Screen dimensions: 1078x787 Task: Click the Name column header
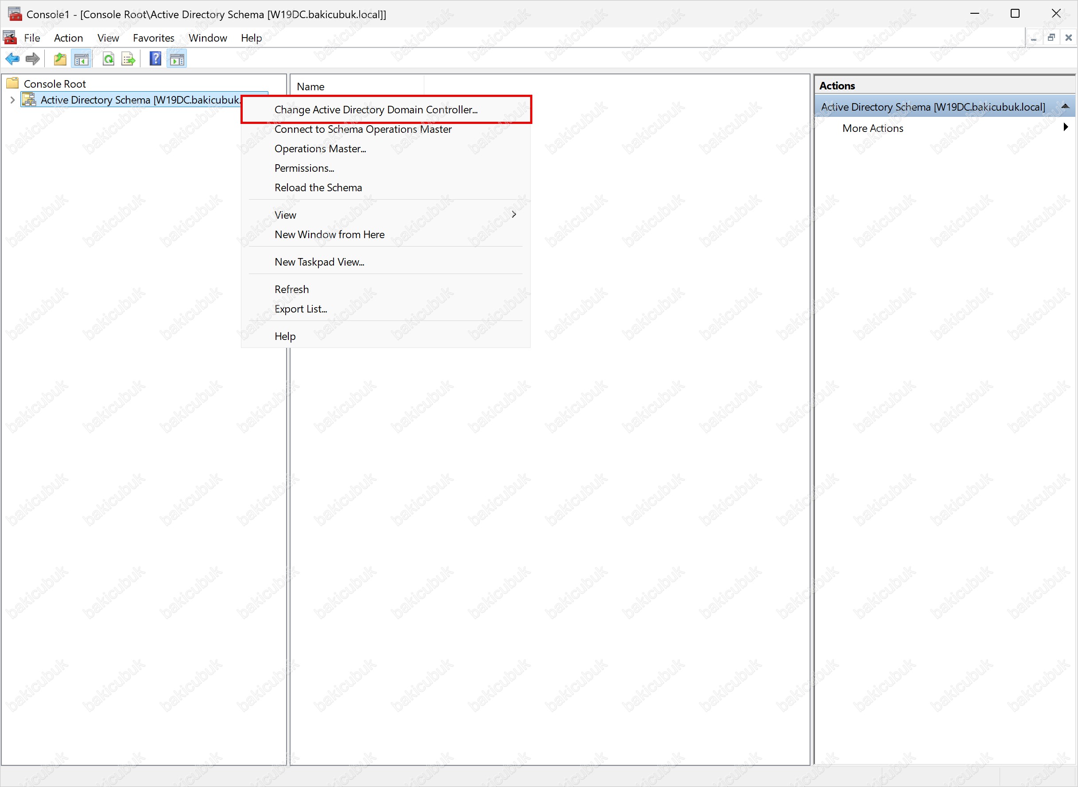coord(357,86)
